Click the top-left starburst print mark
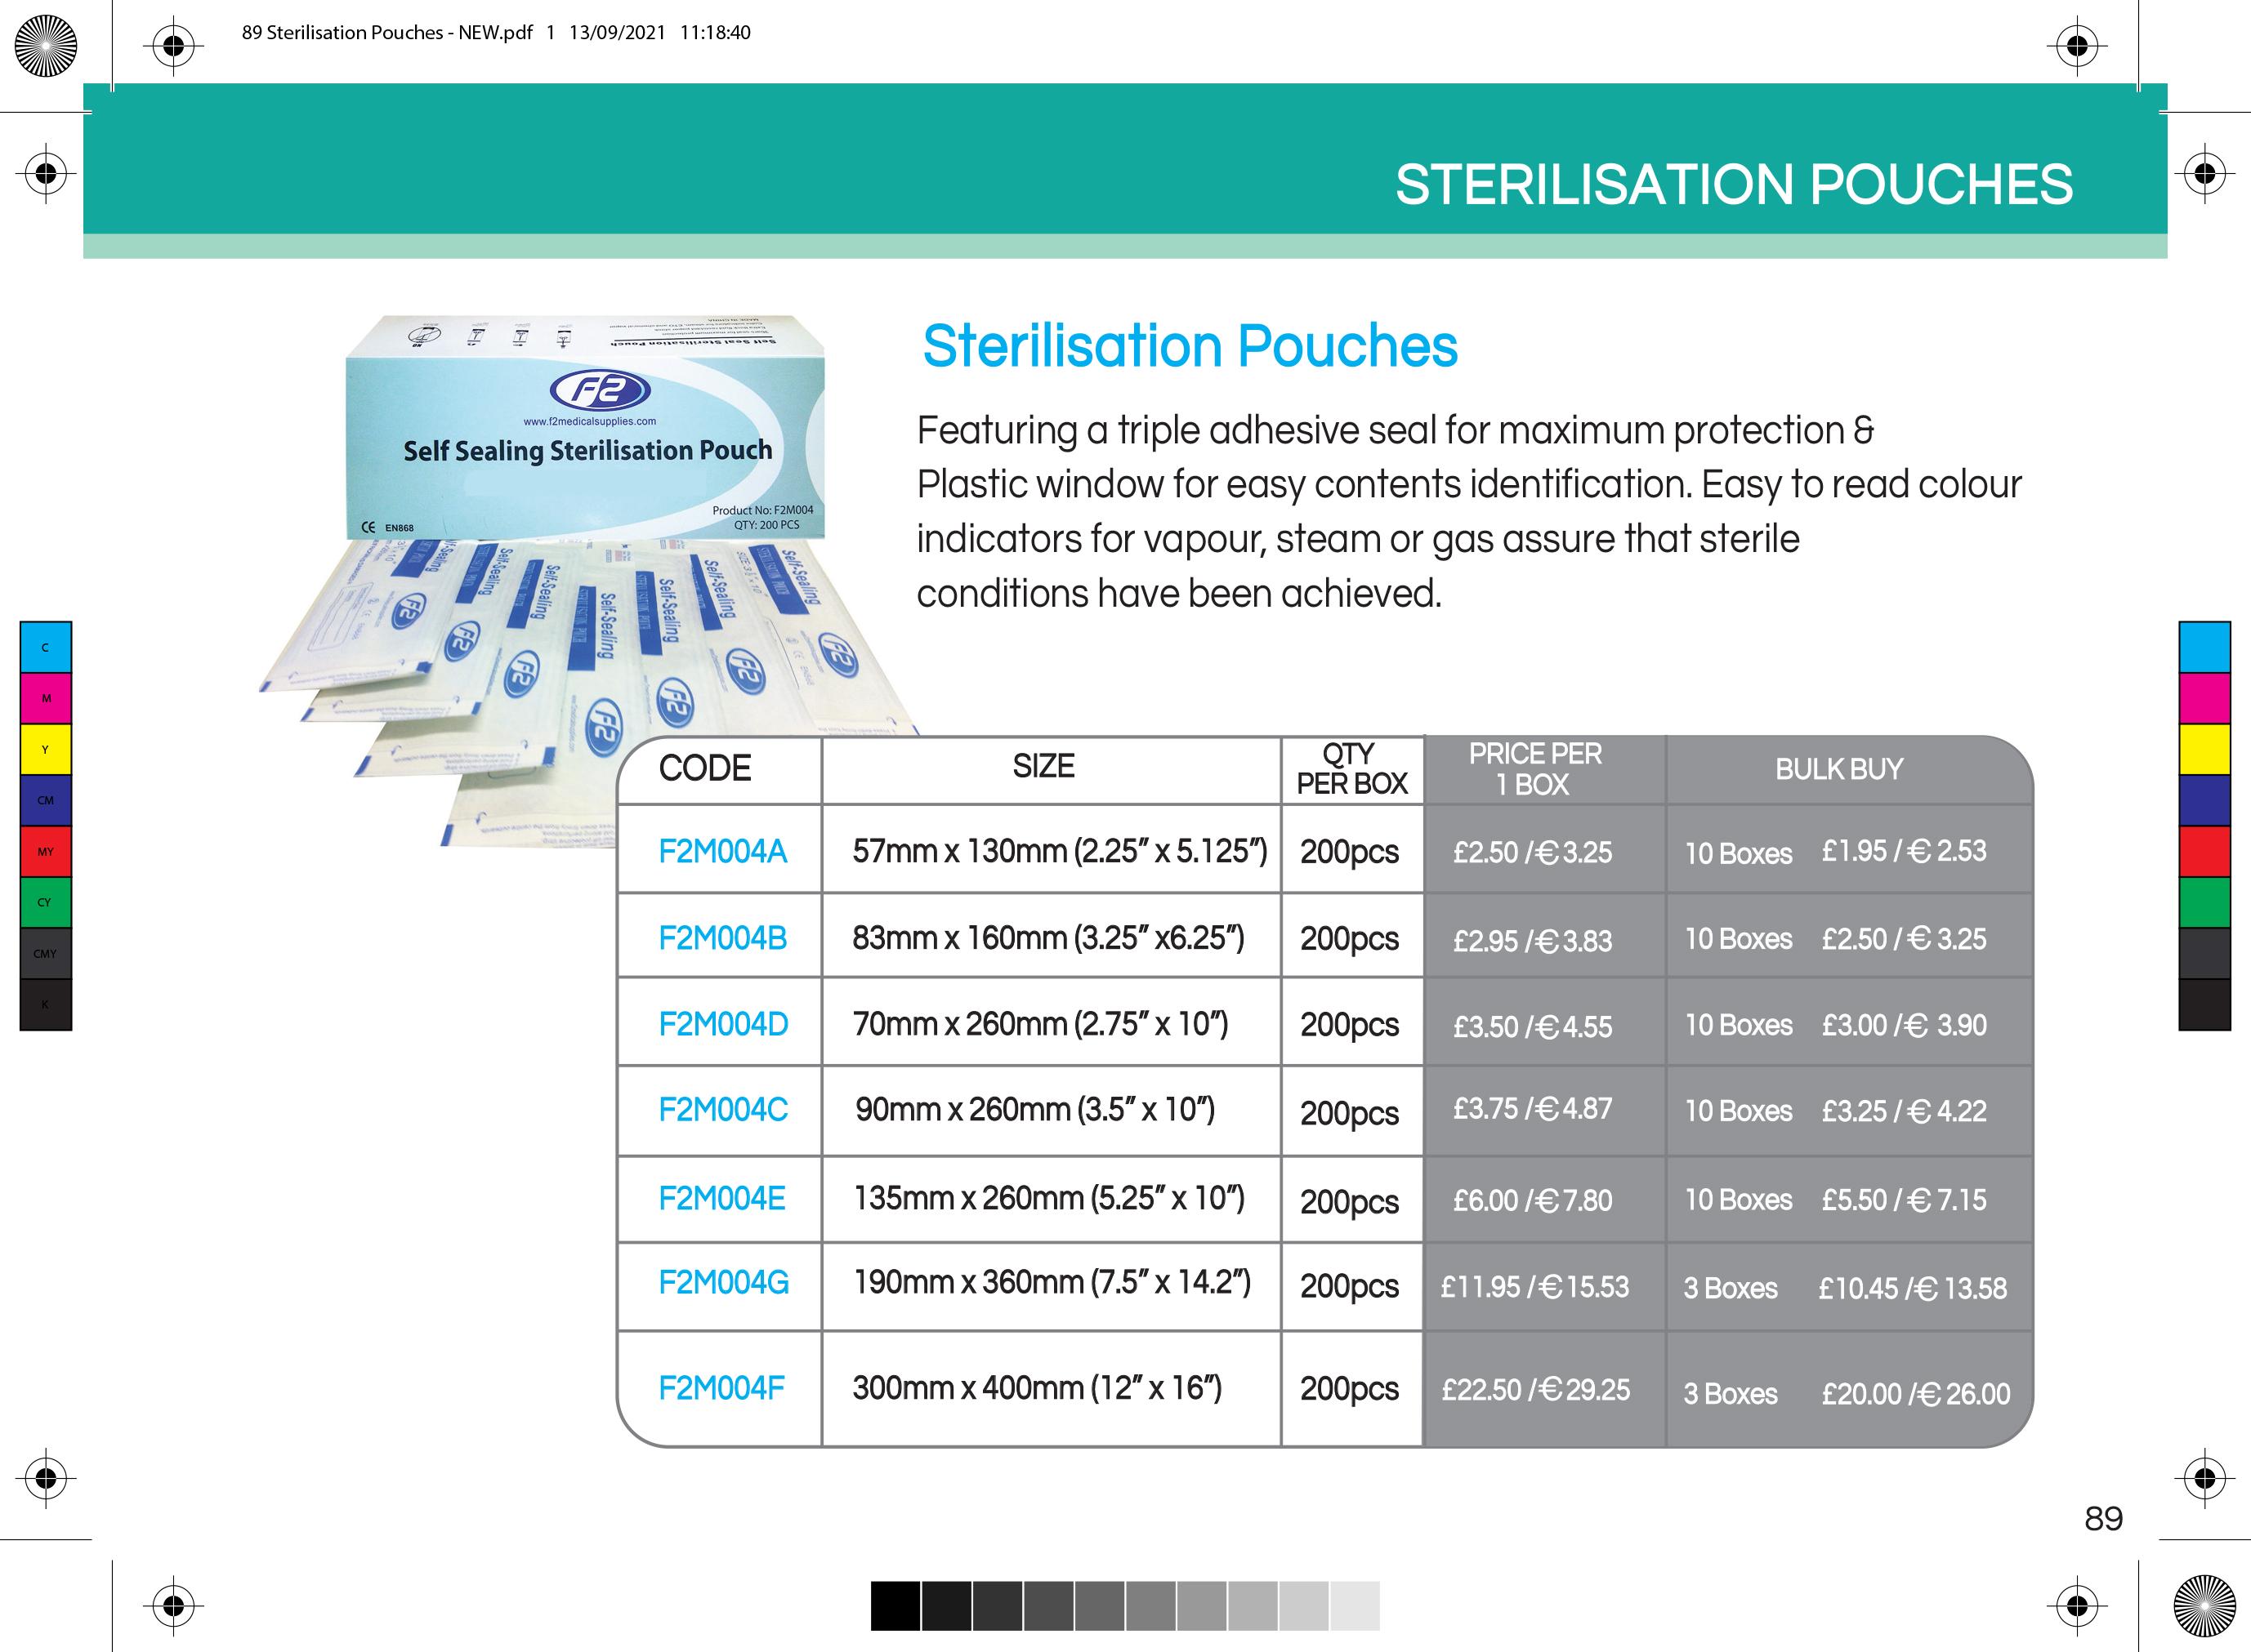 [46, 46]
